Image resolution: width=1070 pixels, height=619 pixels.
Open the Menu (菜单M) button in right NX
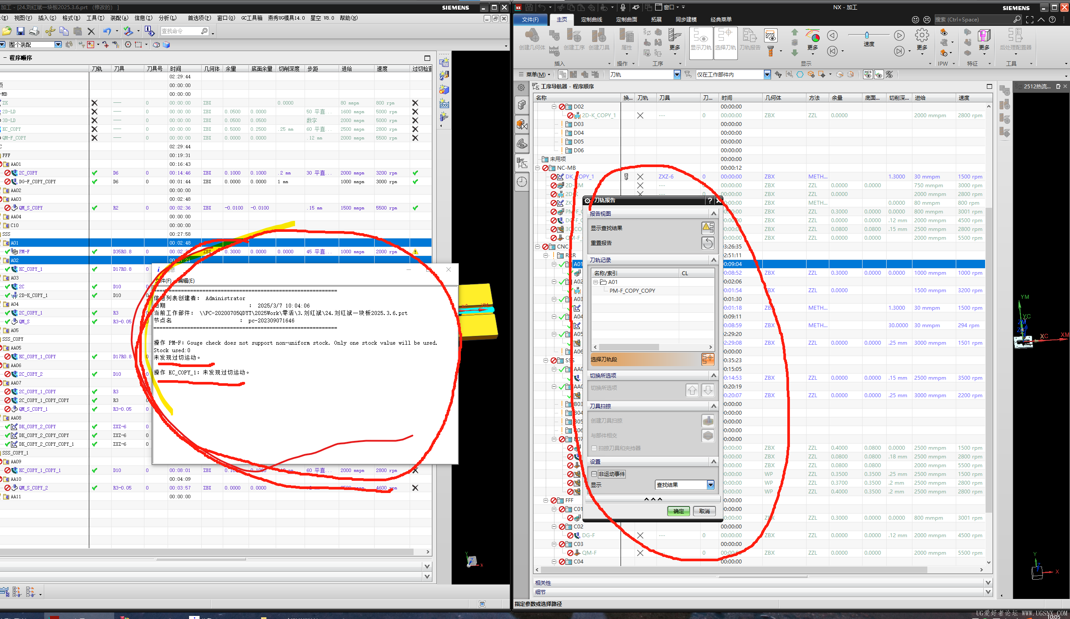(x=534, y=74)
